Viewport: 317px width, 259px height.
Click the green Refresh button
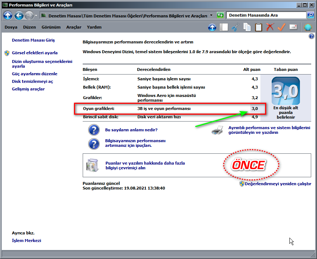pyautogui.click(x=220, y=15)
